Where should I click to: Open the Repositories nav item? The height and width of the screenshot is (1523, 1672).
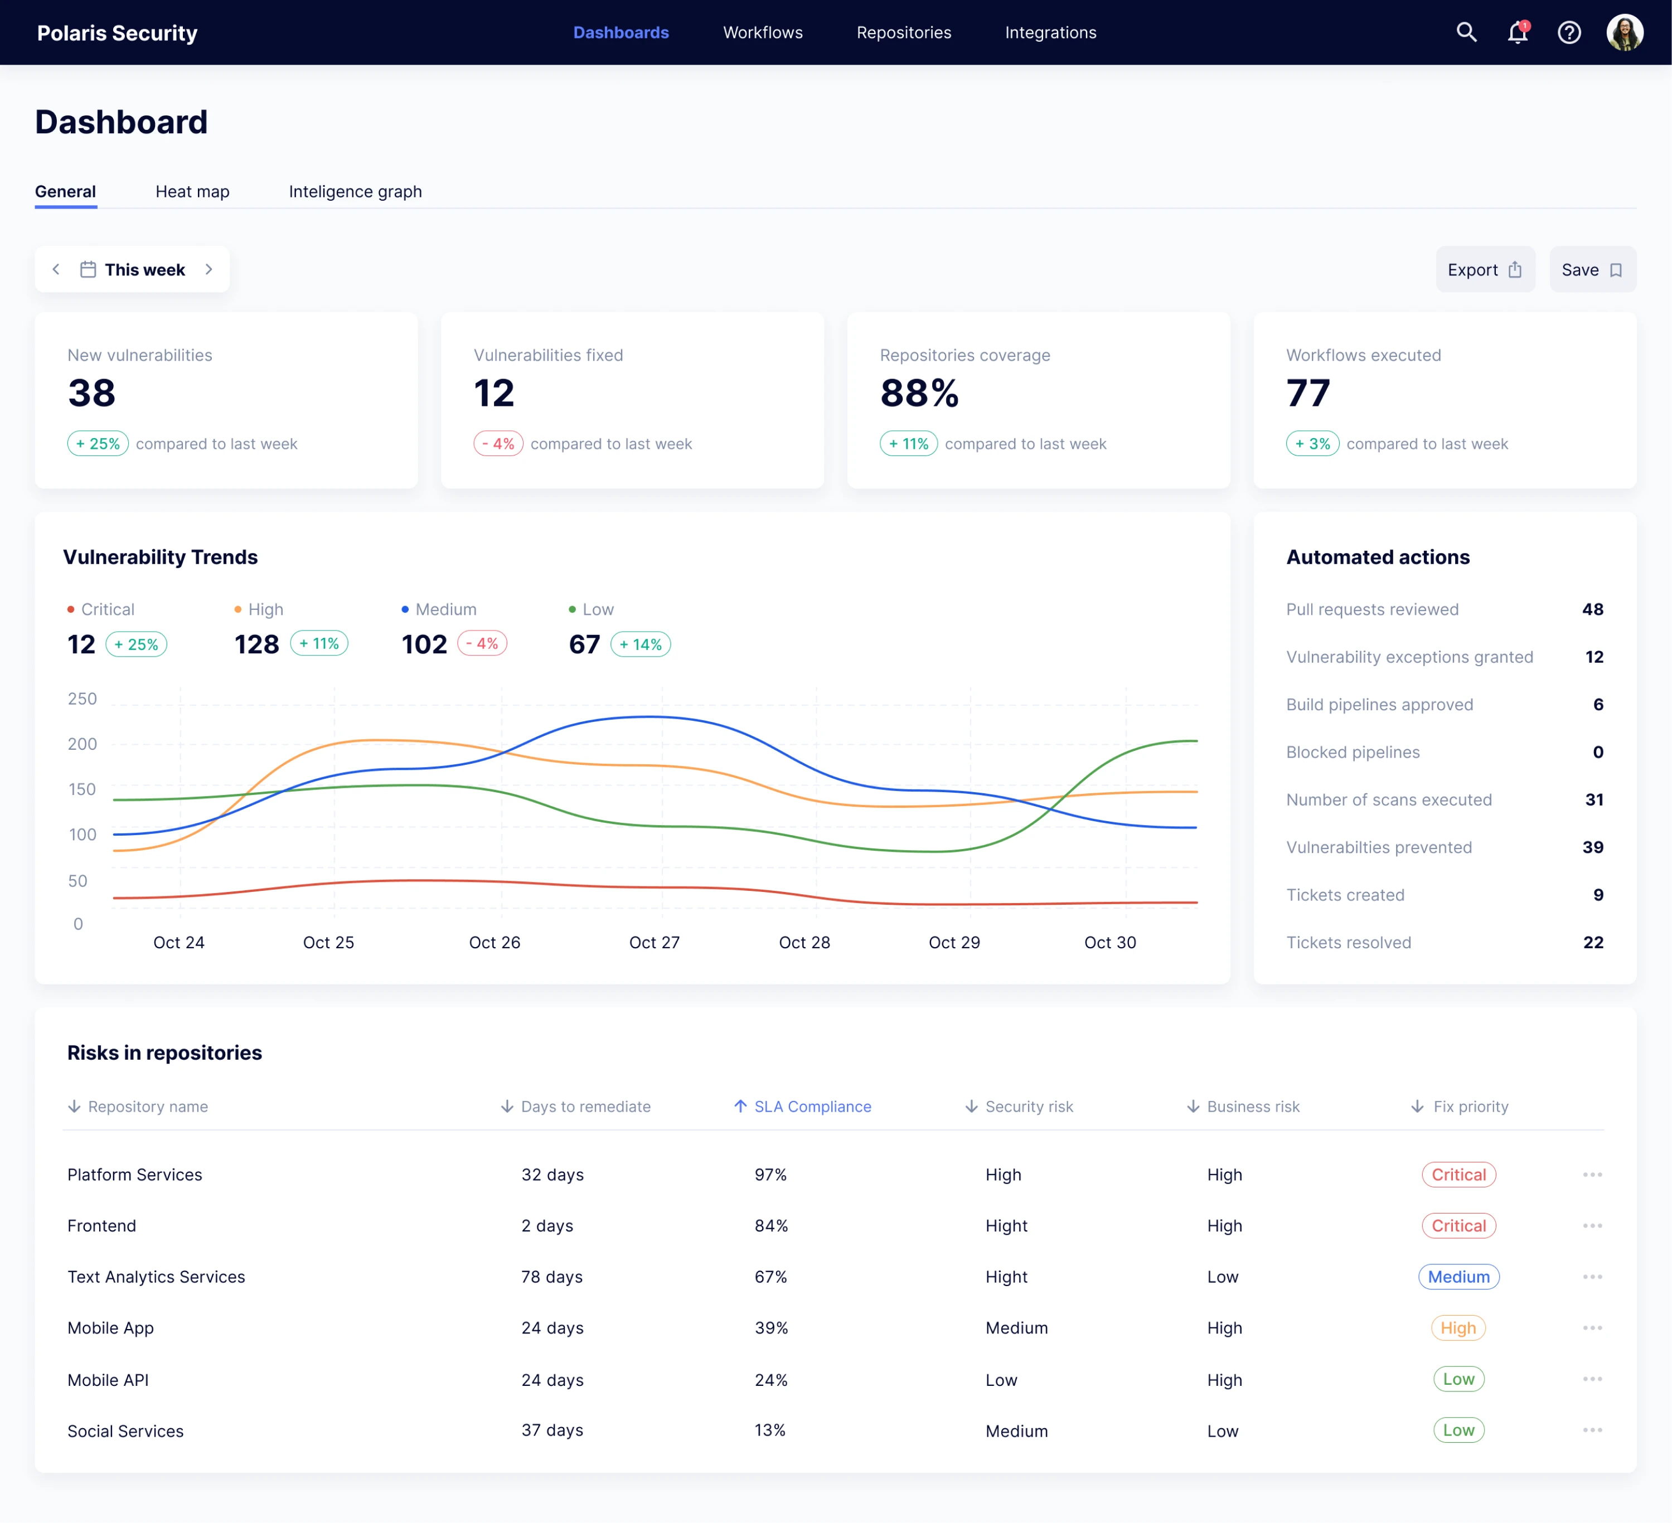coord(904,32)
